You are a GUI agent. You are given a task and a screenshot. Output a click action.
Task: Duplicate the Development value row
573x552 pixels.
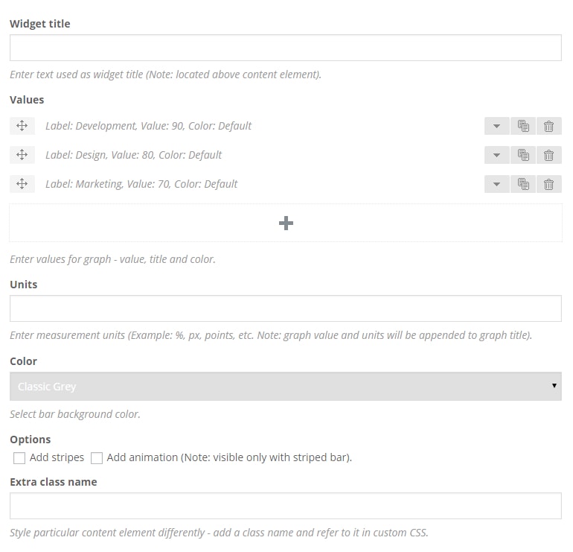523,126
